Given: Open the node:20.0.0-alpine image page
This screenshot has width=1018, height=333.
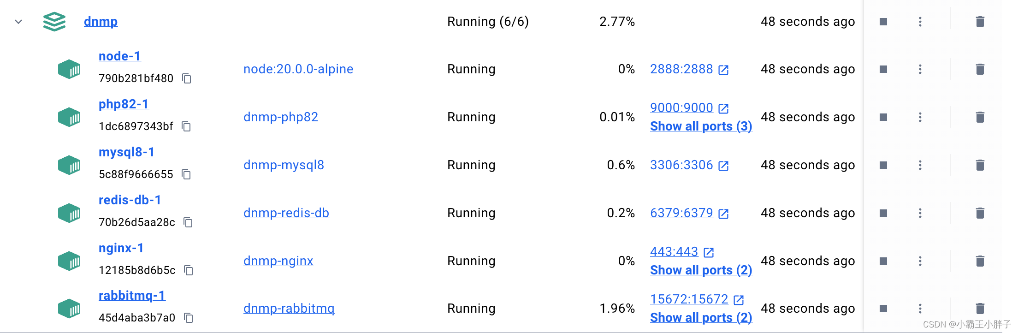Looking at the screenshot, I should click(x=298, y=69).
